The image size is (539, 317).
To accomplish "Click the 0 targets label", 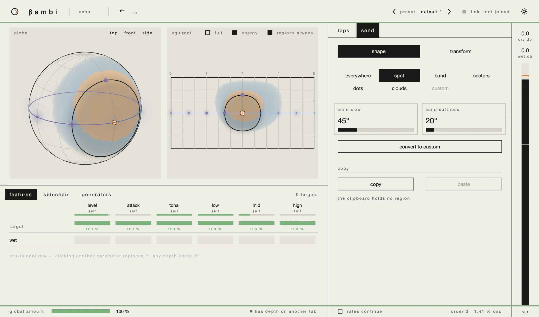I will [307, 195].
